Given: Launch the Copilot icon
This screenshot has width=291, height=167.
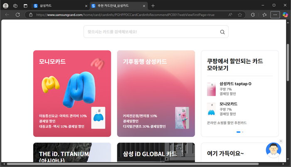Looking at the screenshot, I should [285, 15].
